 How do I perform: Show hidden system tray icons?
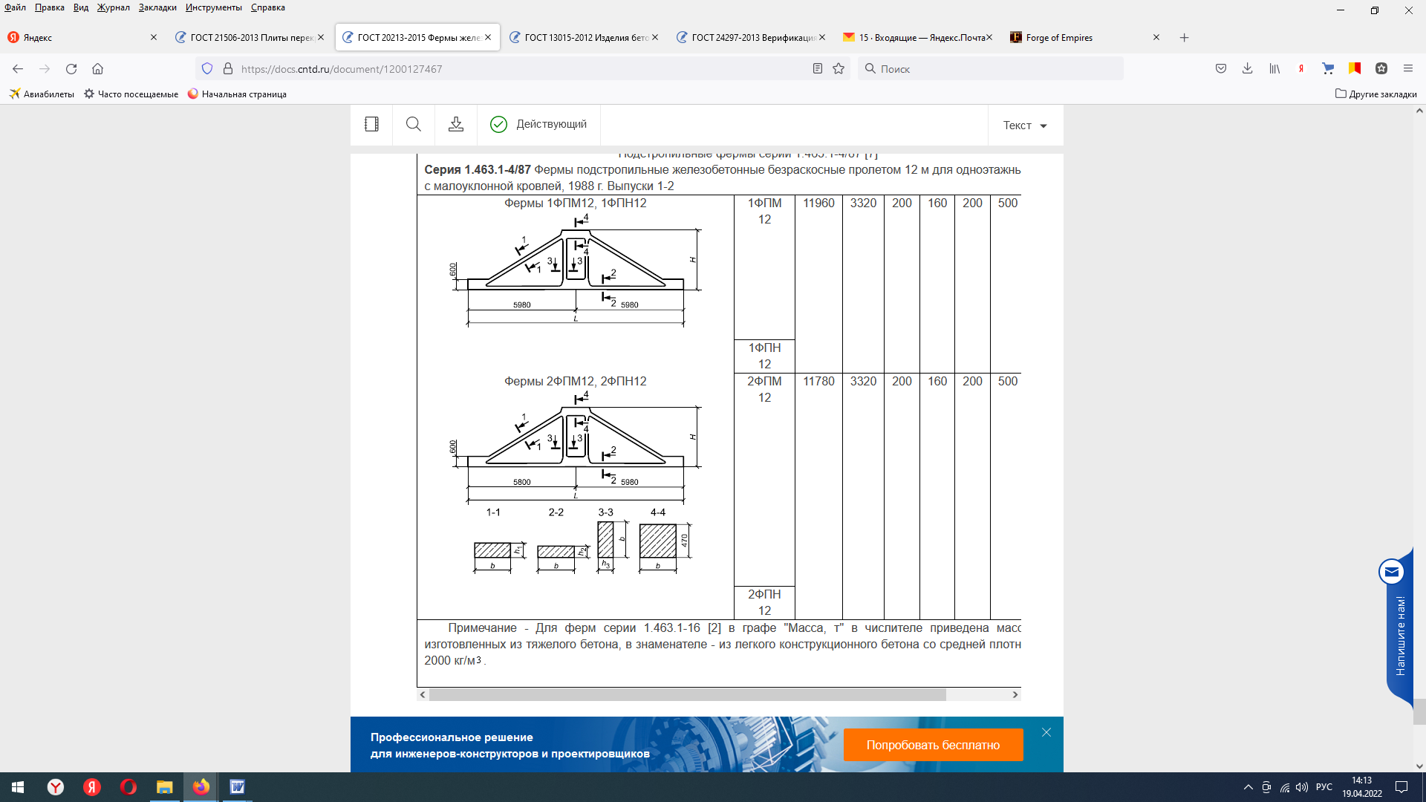[x=1248, y=787]
